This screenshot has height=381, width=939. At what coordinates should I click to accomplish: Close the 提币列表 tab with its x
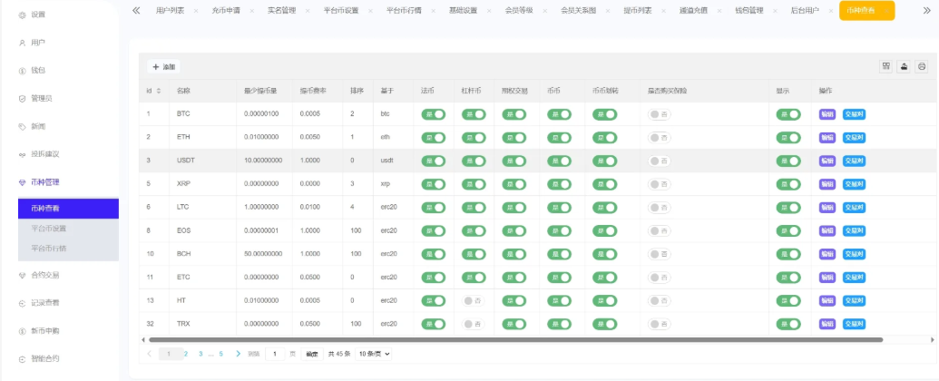pos(663,11)
